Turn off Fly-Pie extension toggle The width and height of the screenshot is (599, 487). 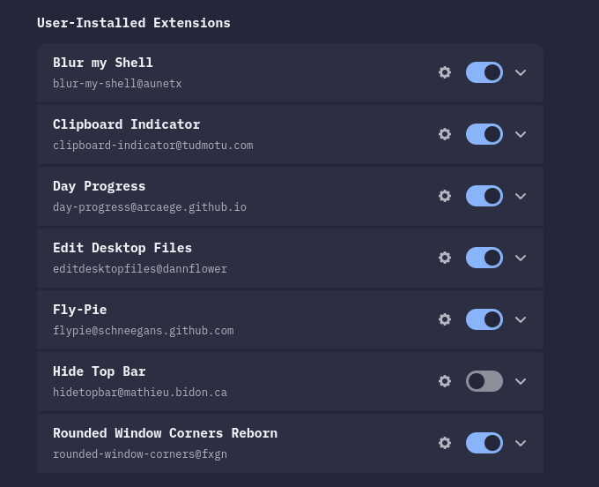click(x=484, y=319)
